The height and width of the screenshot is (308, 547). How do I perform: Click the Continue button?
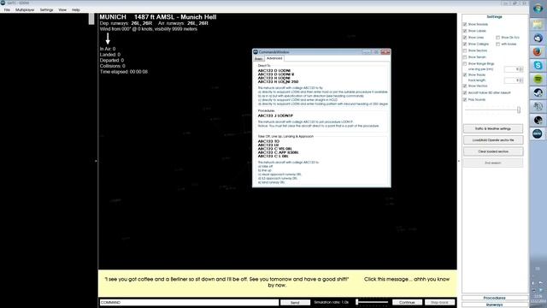click(407, 302)
